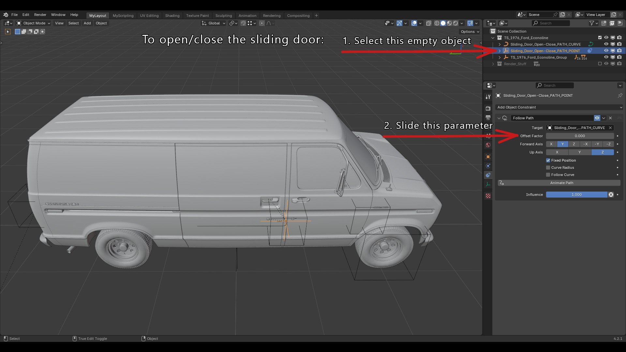Set Up Axis to Y

(580, 152)
